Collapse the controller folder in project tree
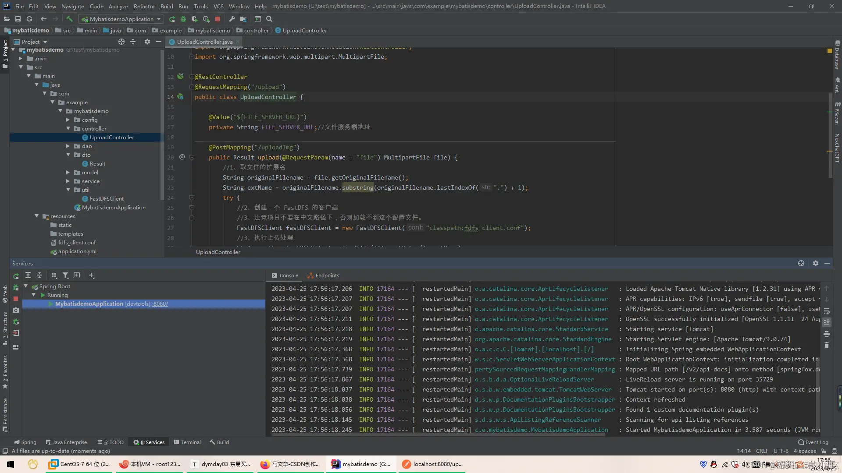 click(x=68, y=129)
